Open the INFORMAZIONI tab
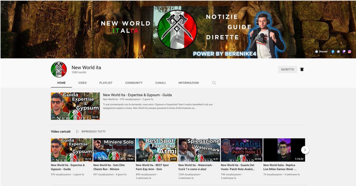Viewport: 356px width, 186px height. 189,83
